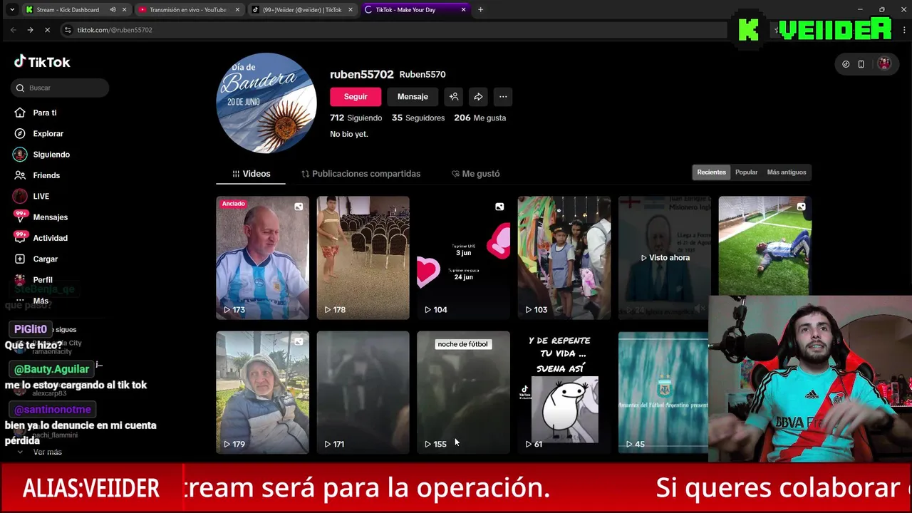
Task: Go to Siguiendo in sidebar
Action: point(42,155)
